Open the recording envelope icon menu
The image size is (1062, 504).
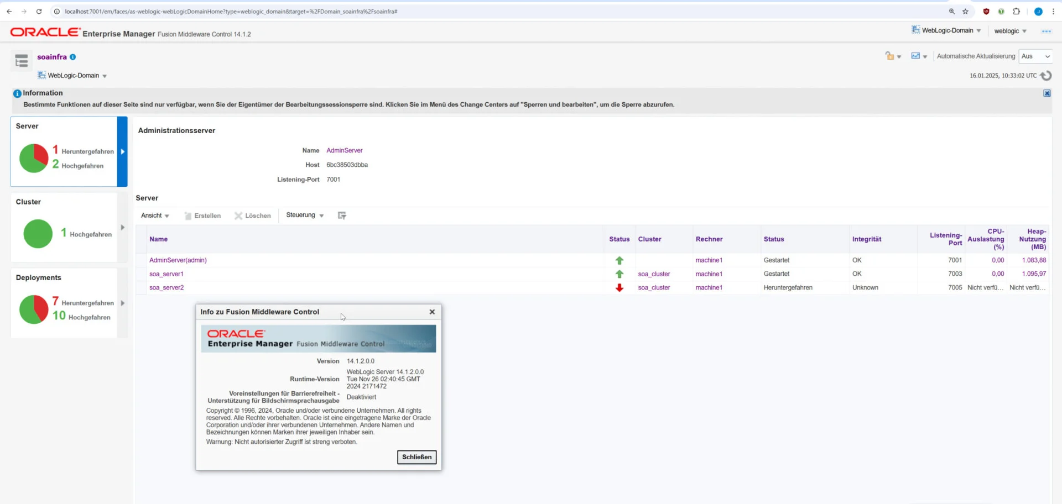pos(919,56)
